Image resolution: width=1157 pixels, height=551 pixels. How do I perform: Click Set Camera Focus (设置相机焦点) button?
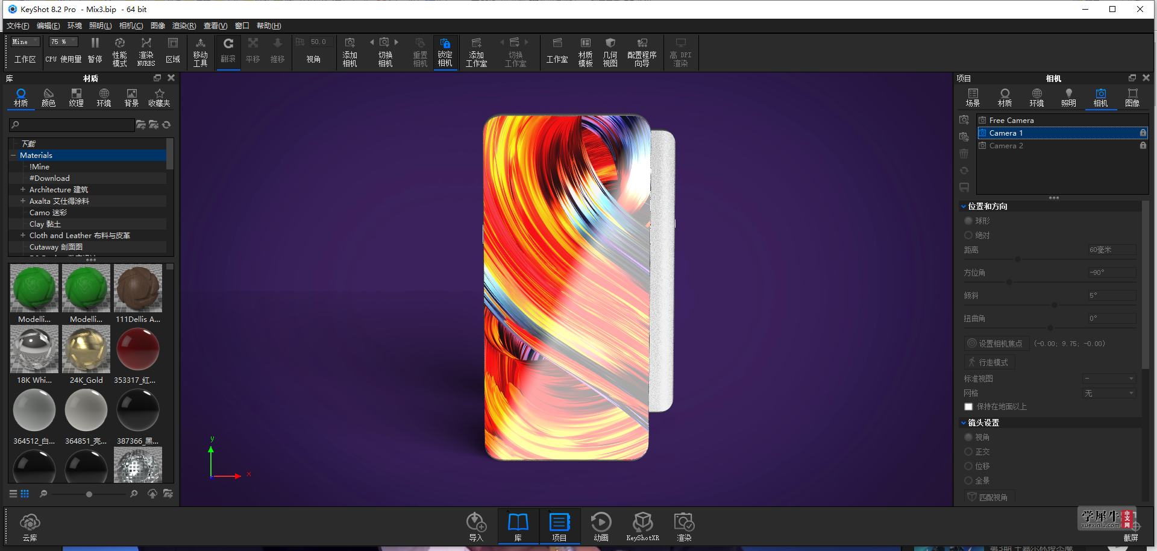tap(996, 344)
